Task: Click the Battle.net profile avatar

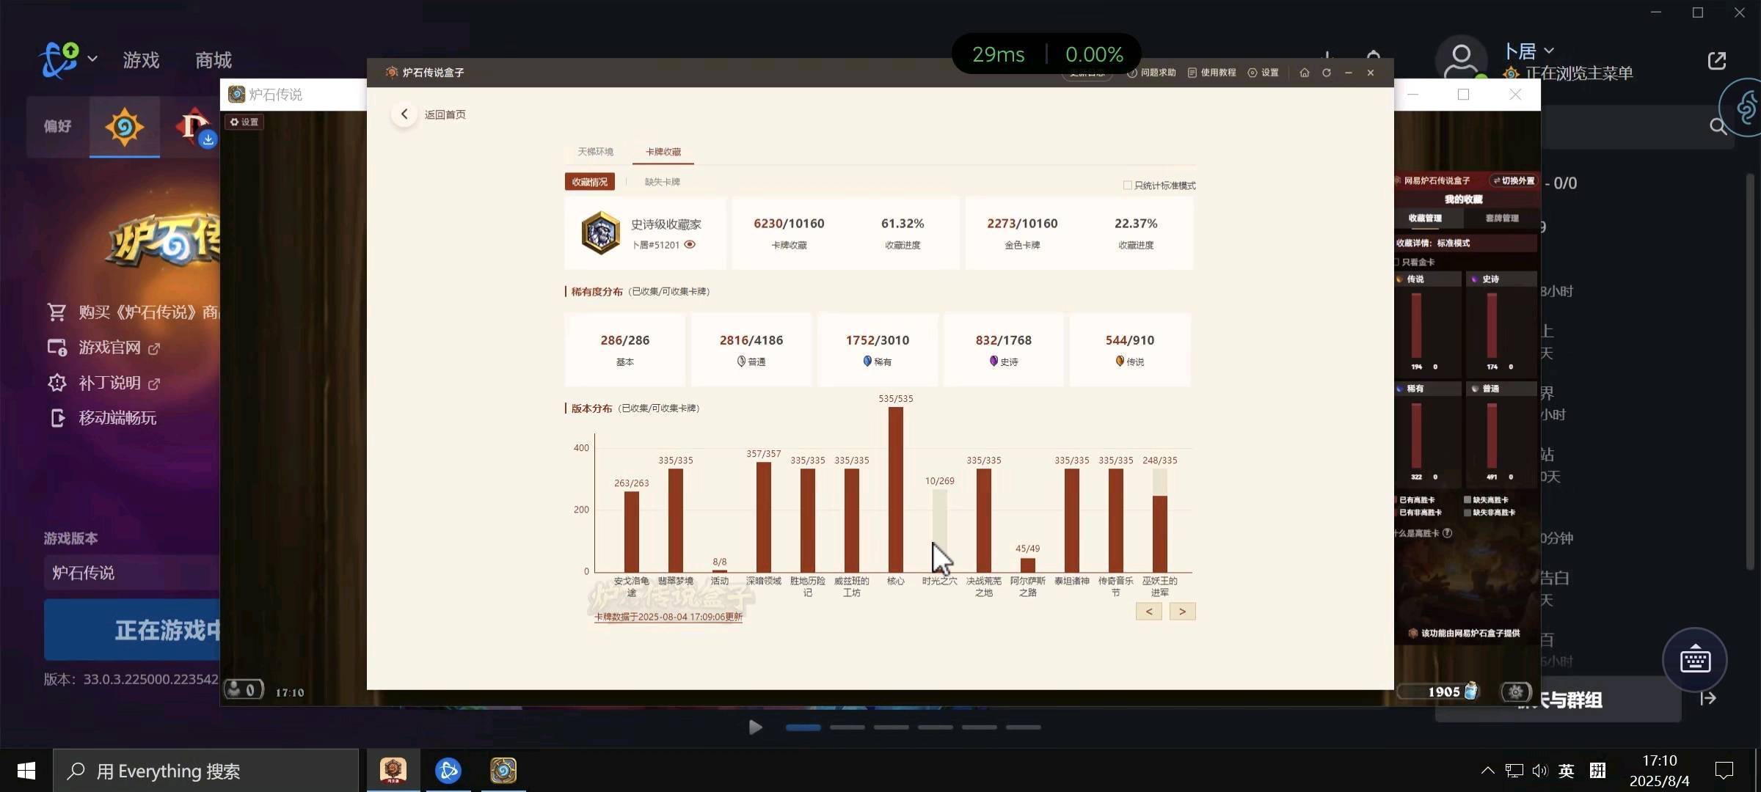Action: coord(1462,59)
